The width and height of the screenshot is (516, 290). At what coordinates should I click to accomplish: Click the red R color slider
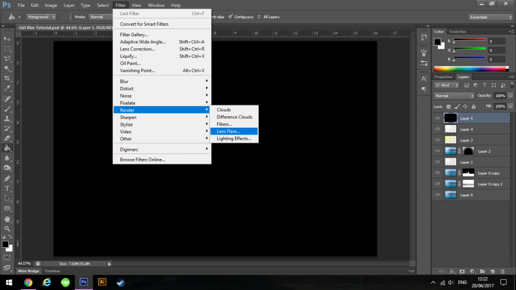click(470, 40)
